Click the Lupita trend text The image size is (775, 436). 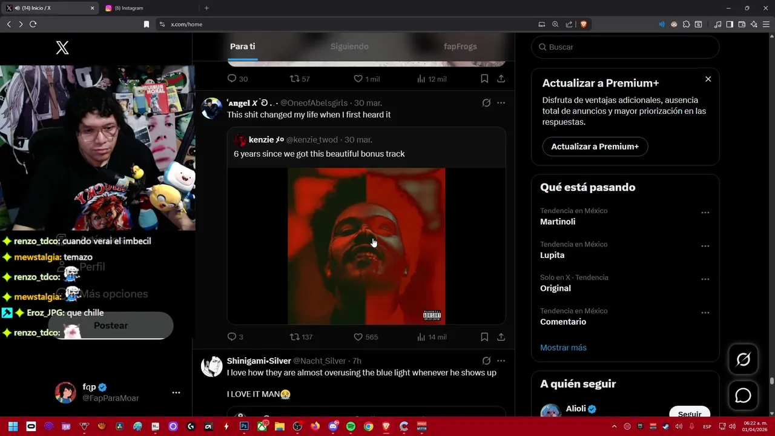coord(552,255)
